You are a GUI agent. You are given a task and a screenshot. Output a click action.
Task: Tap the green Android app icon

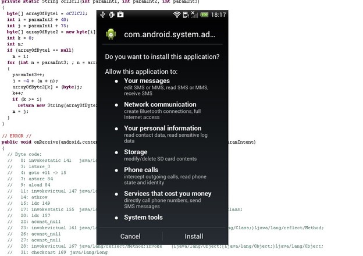tap(111, 34)
